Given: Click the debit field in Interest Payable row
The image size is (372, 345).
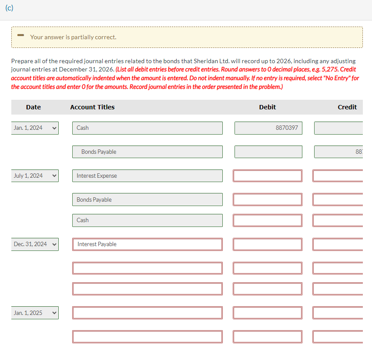Looking at the screenshot, I should (x=268, y=244).
